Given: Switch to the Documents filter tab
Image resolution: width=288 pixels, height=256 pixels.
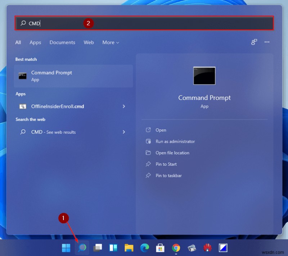Looking at the screenshot, I should pos(62,42).
